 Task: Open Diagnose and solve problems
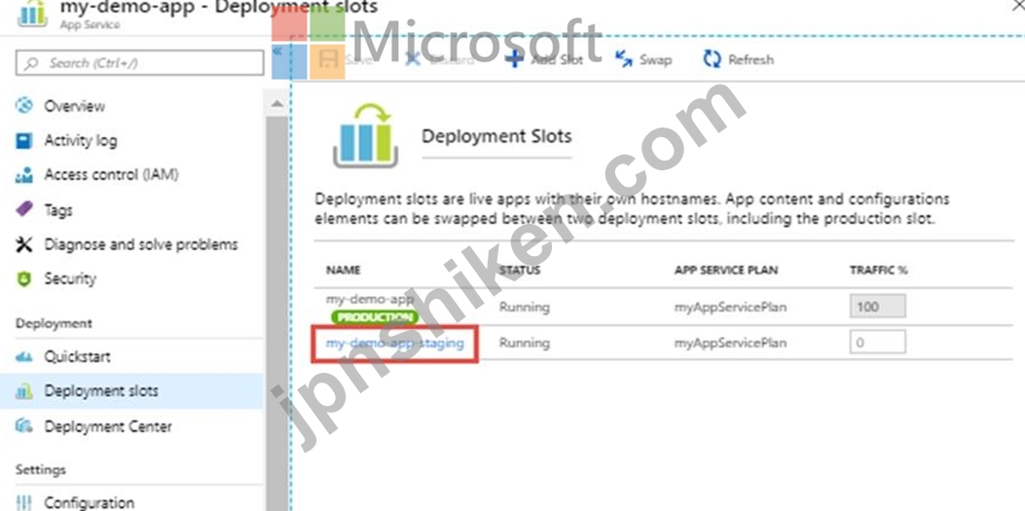pyautogui.click(x=140, y=244)
